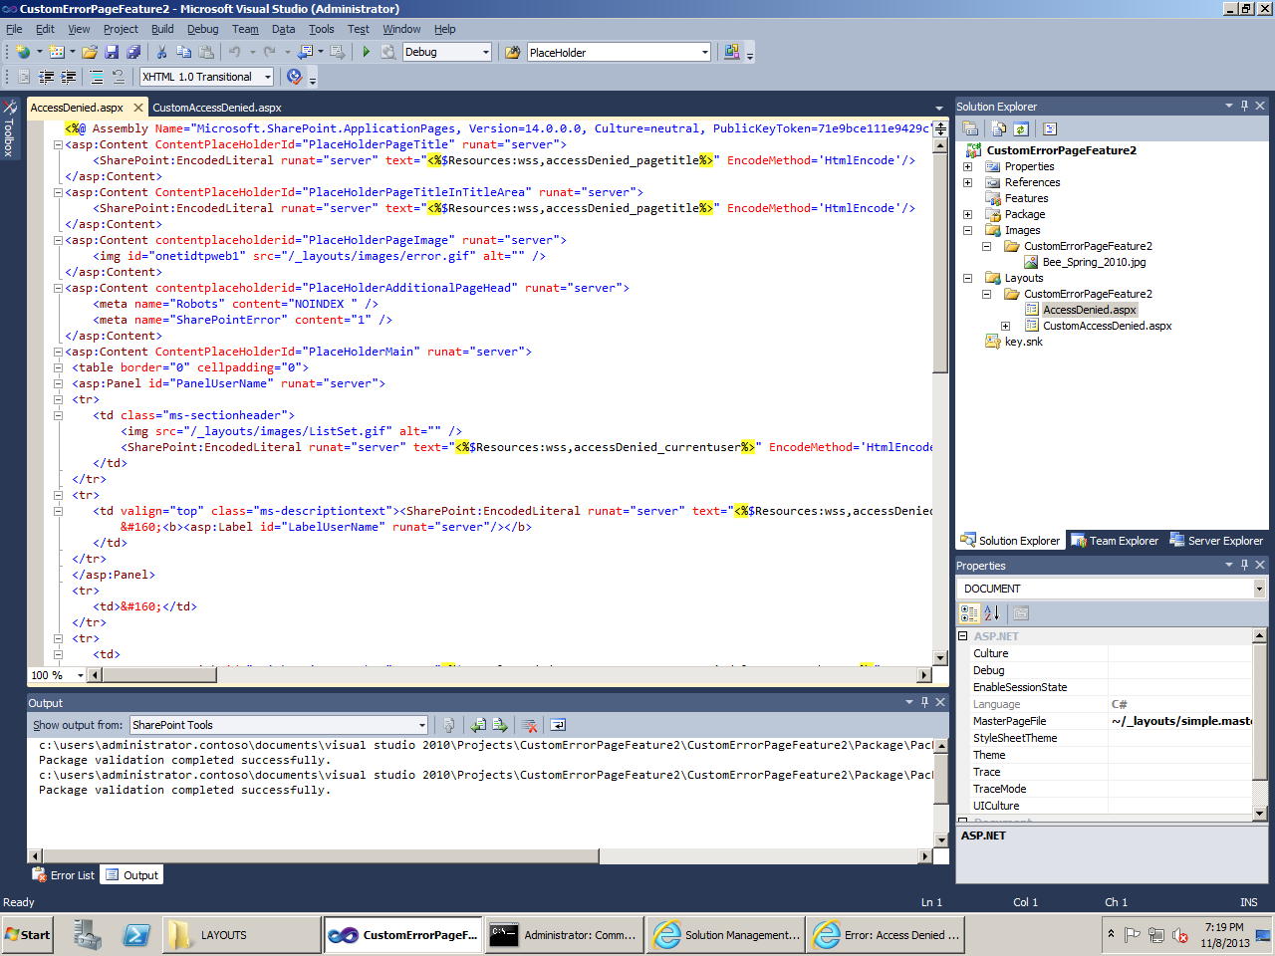Expand the Properties node in Solution Explorer
1275x956 pixels.
pos(967,166)
